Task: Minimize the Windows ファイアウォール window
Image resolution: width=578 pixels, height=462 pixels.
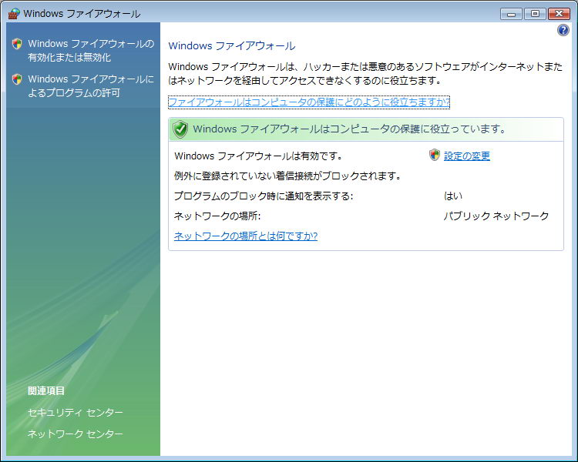Action: 511,15
